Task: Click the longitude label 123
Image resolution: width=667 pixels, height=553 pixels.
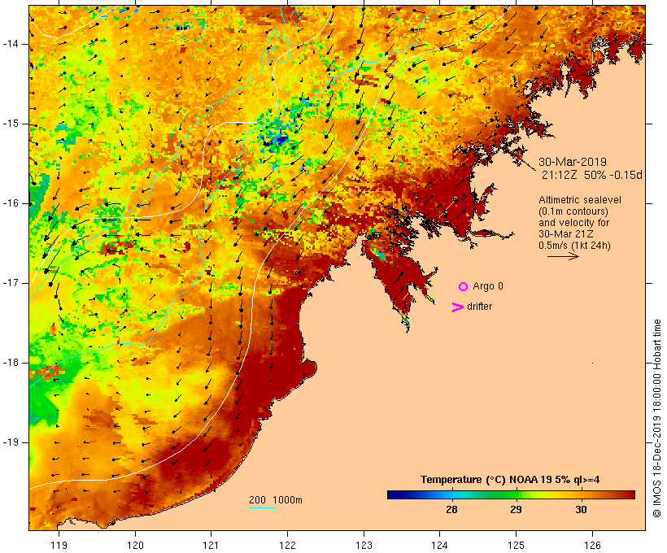Action: (364, 545)
